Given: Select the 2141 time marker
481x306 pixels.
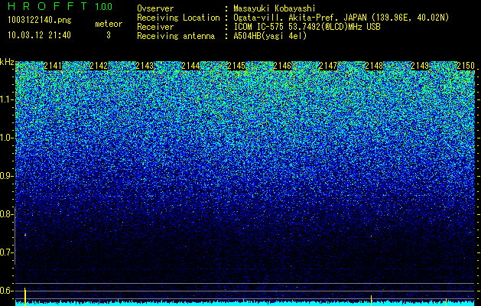Looking at the screenshot, I should point(53,66).
